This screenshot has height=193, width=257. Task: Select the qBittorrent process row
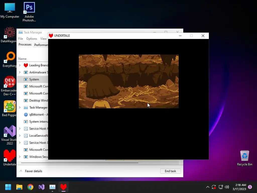click(32, 115)
